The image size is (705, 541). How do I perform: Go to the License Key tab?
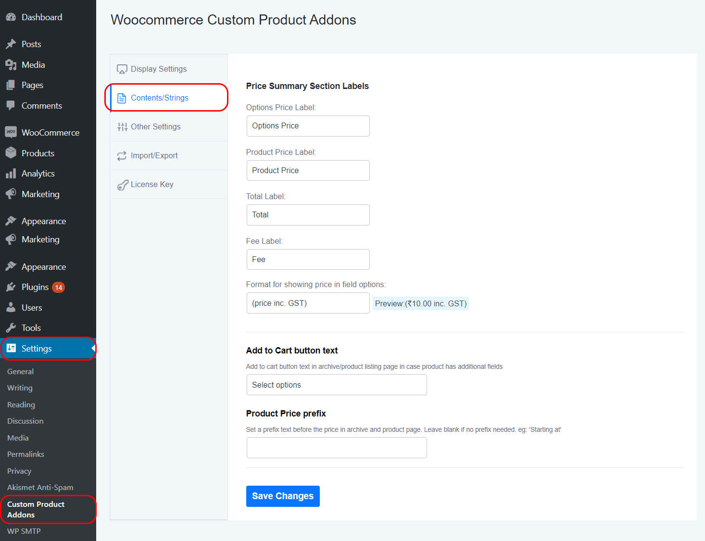click(x=169, y=184)
